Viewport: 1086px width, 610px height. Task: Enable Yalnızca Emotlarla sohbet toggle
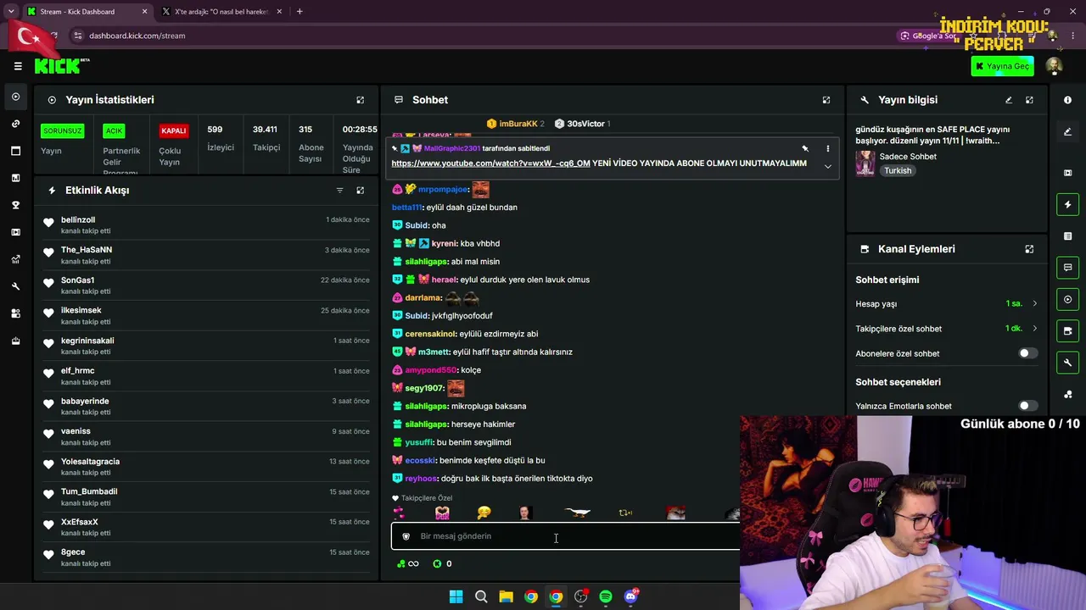(x=1027, y=406)
